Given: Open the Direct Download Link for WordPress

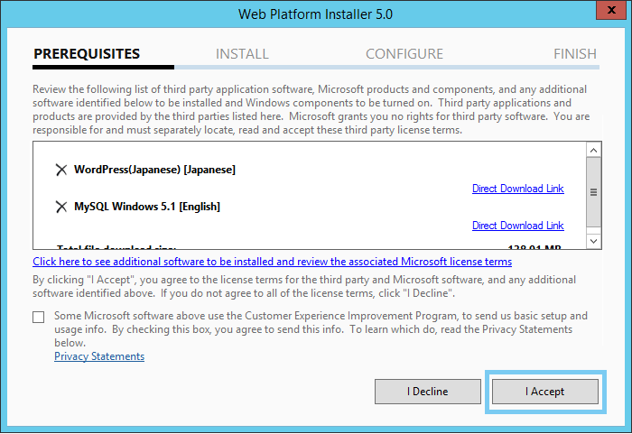Looking at the screenshot, I should click(518, 189).
